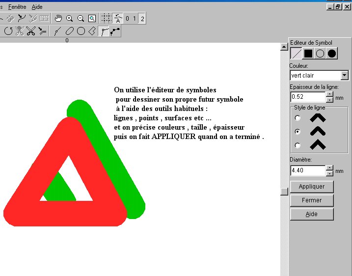Open the Aide menu in menu bar
Image resolution: width=352 pixels, height=276 pixels.
pos(37,7)
